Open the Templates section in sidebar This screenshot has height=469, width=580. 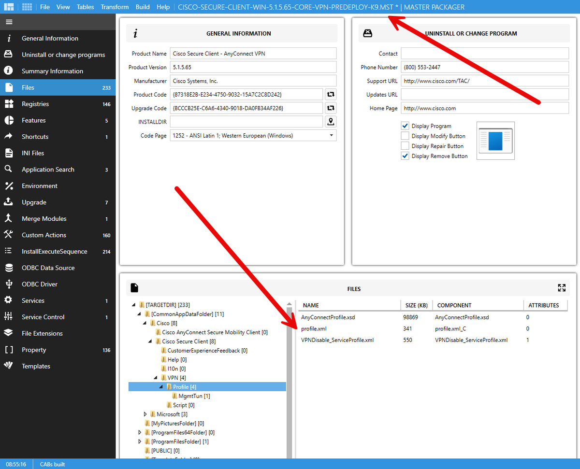[x=36, y=366]
